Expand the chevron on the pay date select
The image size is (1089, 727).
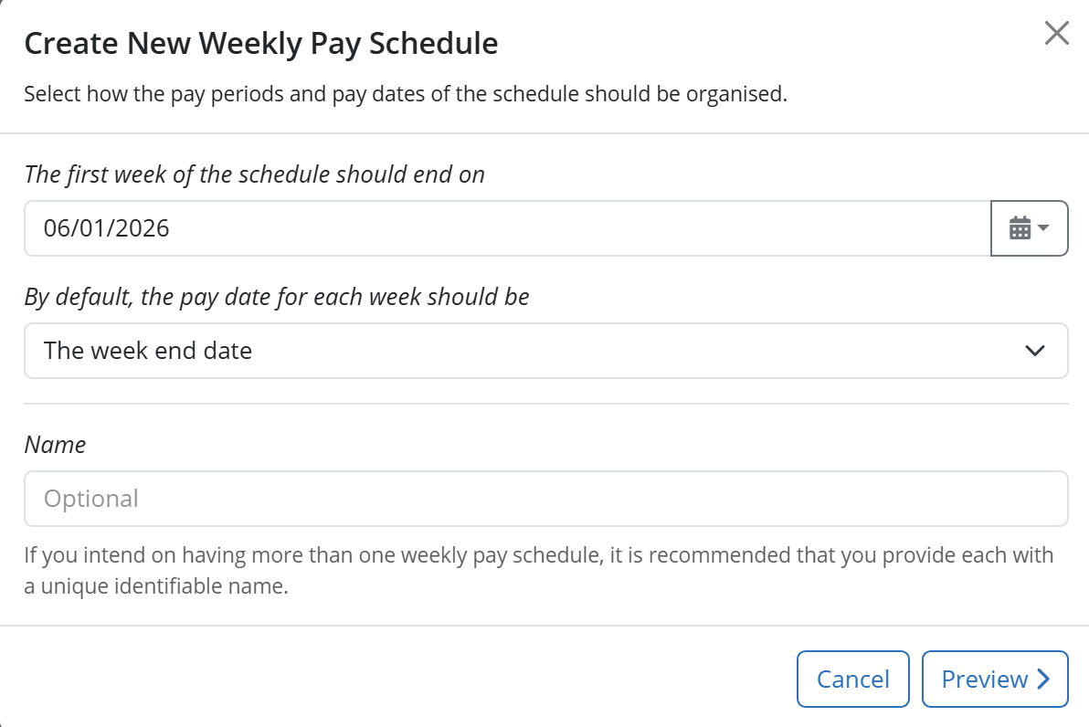pyautogui.click(x=1035, y=351)
